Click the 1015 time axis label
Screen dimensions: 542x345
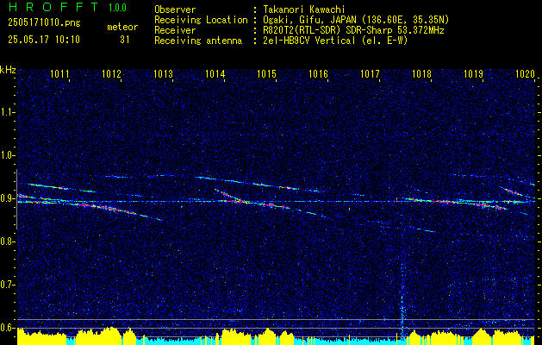tap(266, 73)
